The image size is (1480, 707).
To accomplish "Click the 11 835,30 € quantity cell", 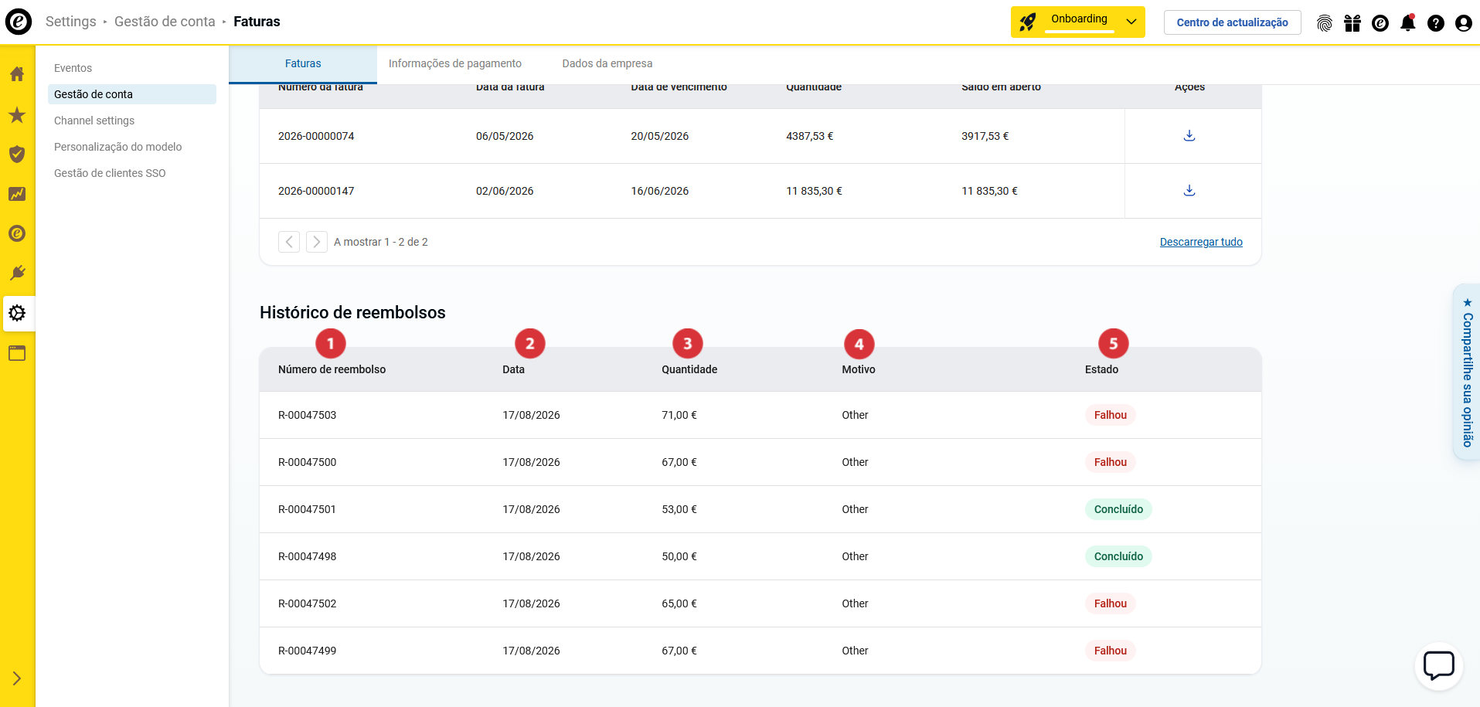I will tap(814, 191).
